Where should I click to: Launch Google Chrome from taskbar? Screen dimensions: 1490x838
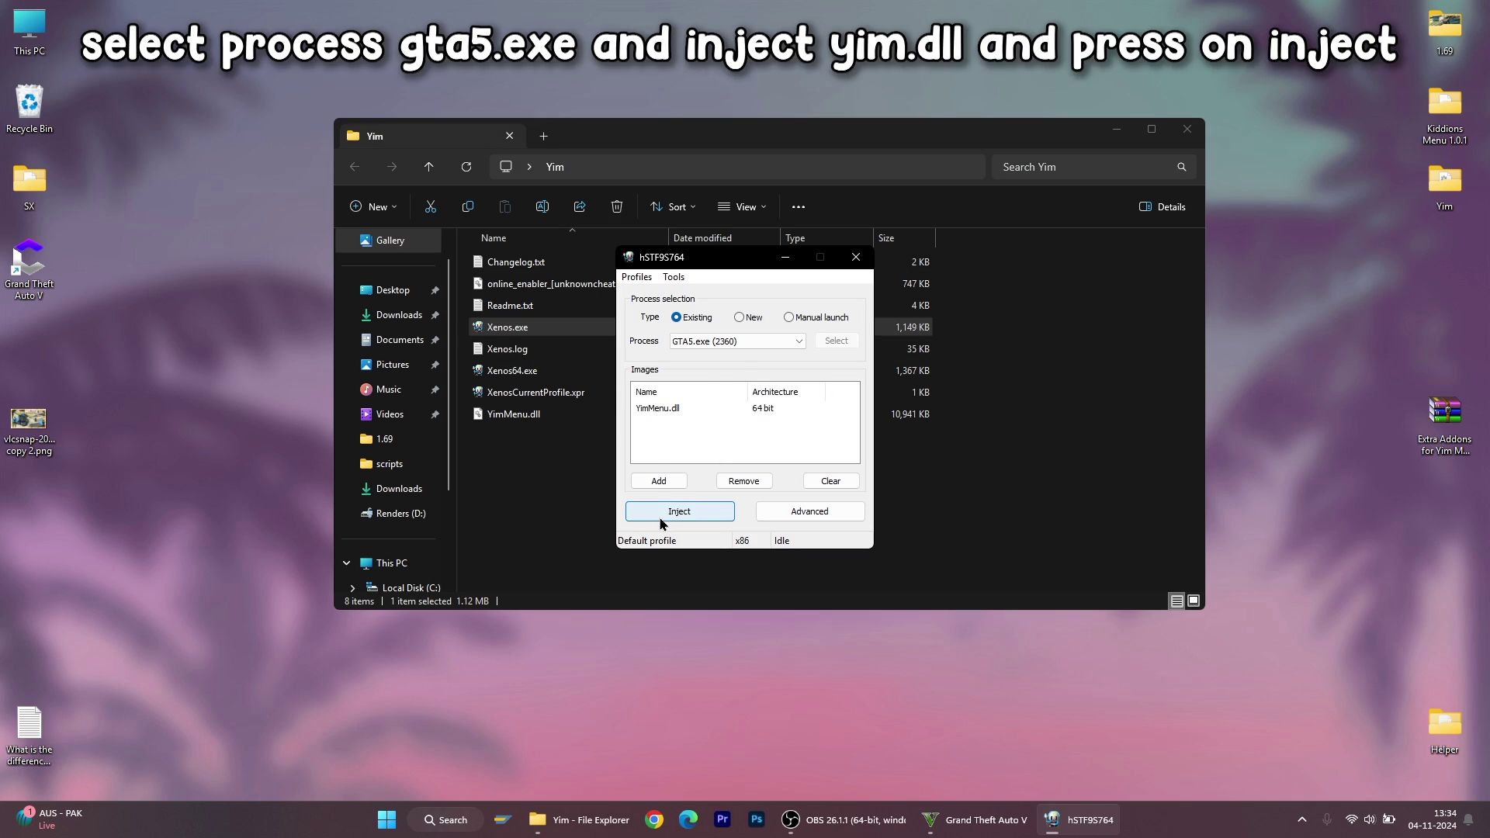[x=654, y=819]
